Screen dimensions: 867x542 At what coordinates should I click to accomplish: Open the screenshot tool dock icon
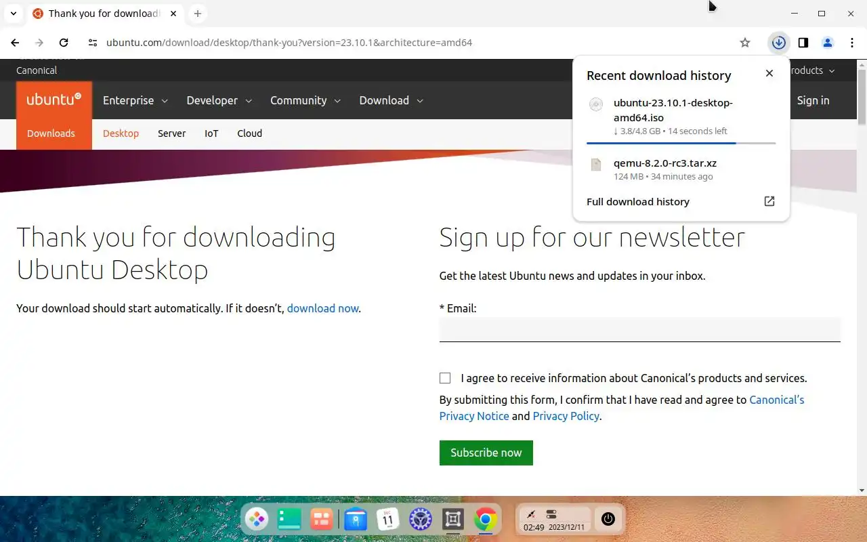point(453,520)
